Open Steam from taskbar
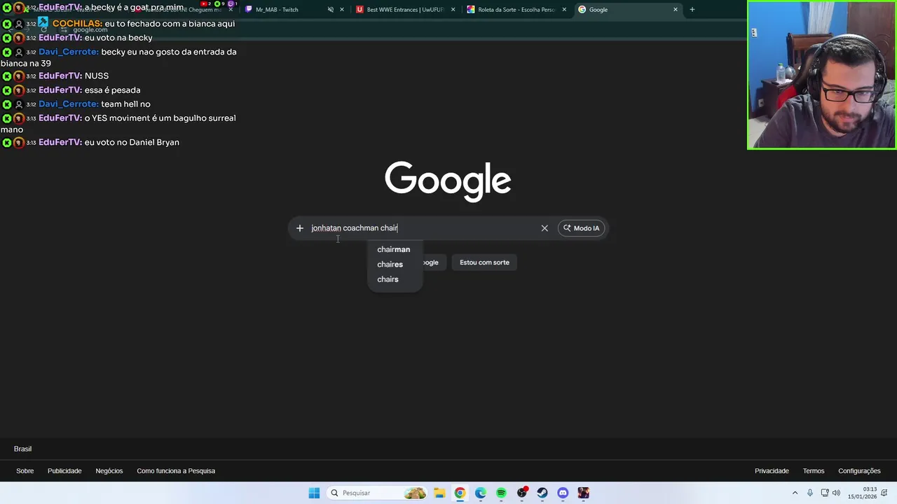The image size is (897, 504). click(542, 493)
